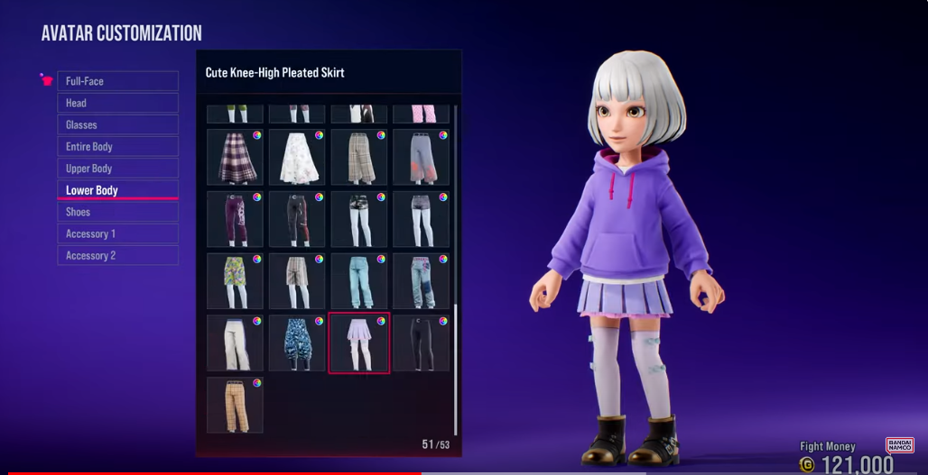Open color wheel on light blue jeans
The width and height of the screenshot is (928, 475).
(x=381, y=260)
